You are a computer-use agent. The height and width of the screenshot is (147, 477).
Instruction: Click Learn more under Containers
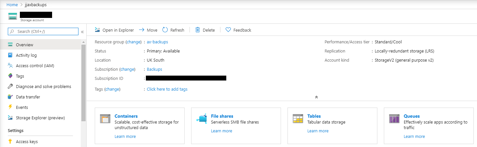coord(125,136)
